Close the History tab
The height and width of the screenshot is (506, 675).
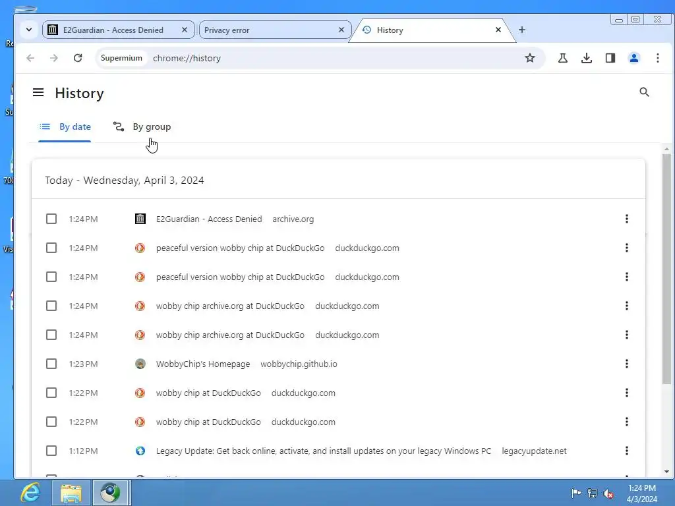pyautogui.click(x=498, y=30)
